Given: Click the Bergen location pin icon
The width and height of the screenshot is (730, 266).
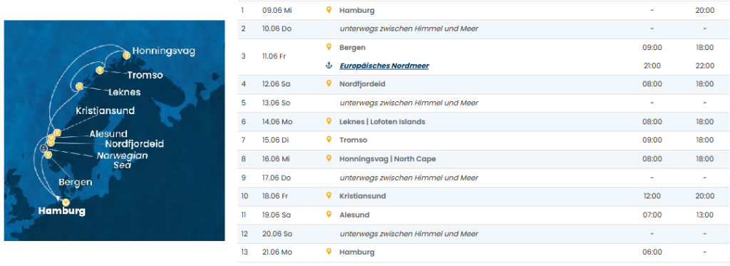Looking at the screenshot, I should click(329, 47).
